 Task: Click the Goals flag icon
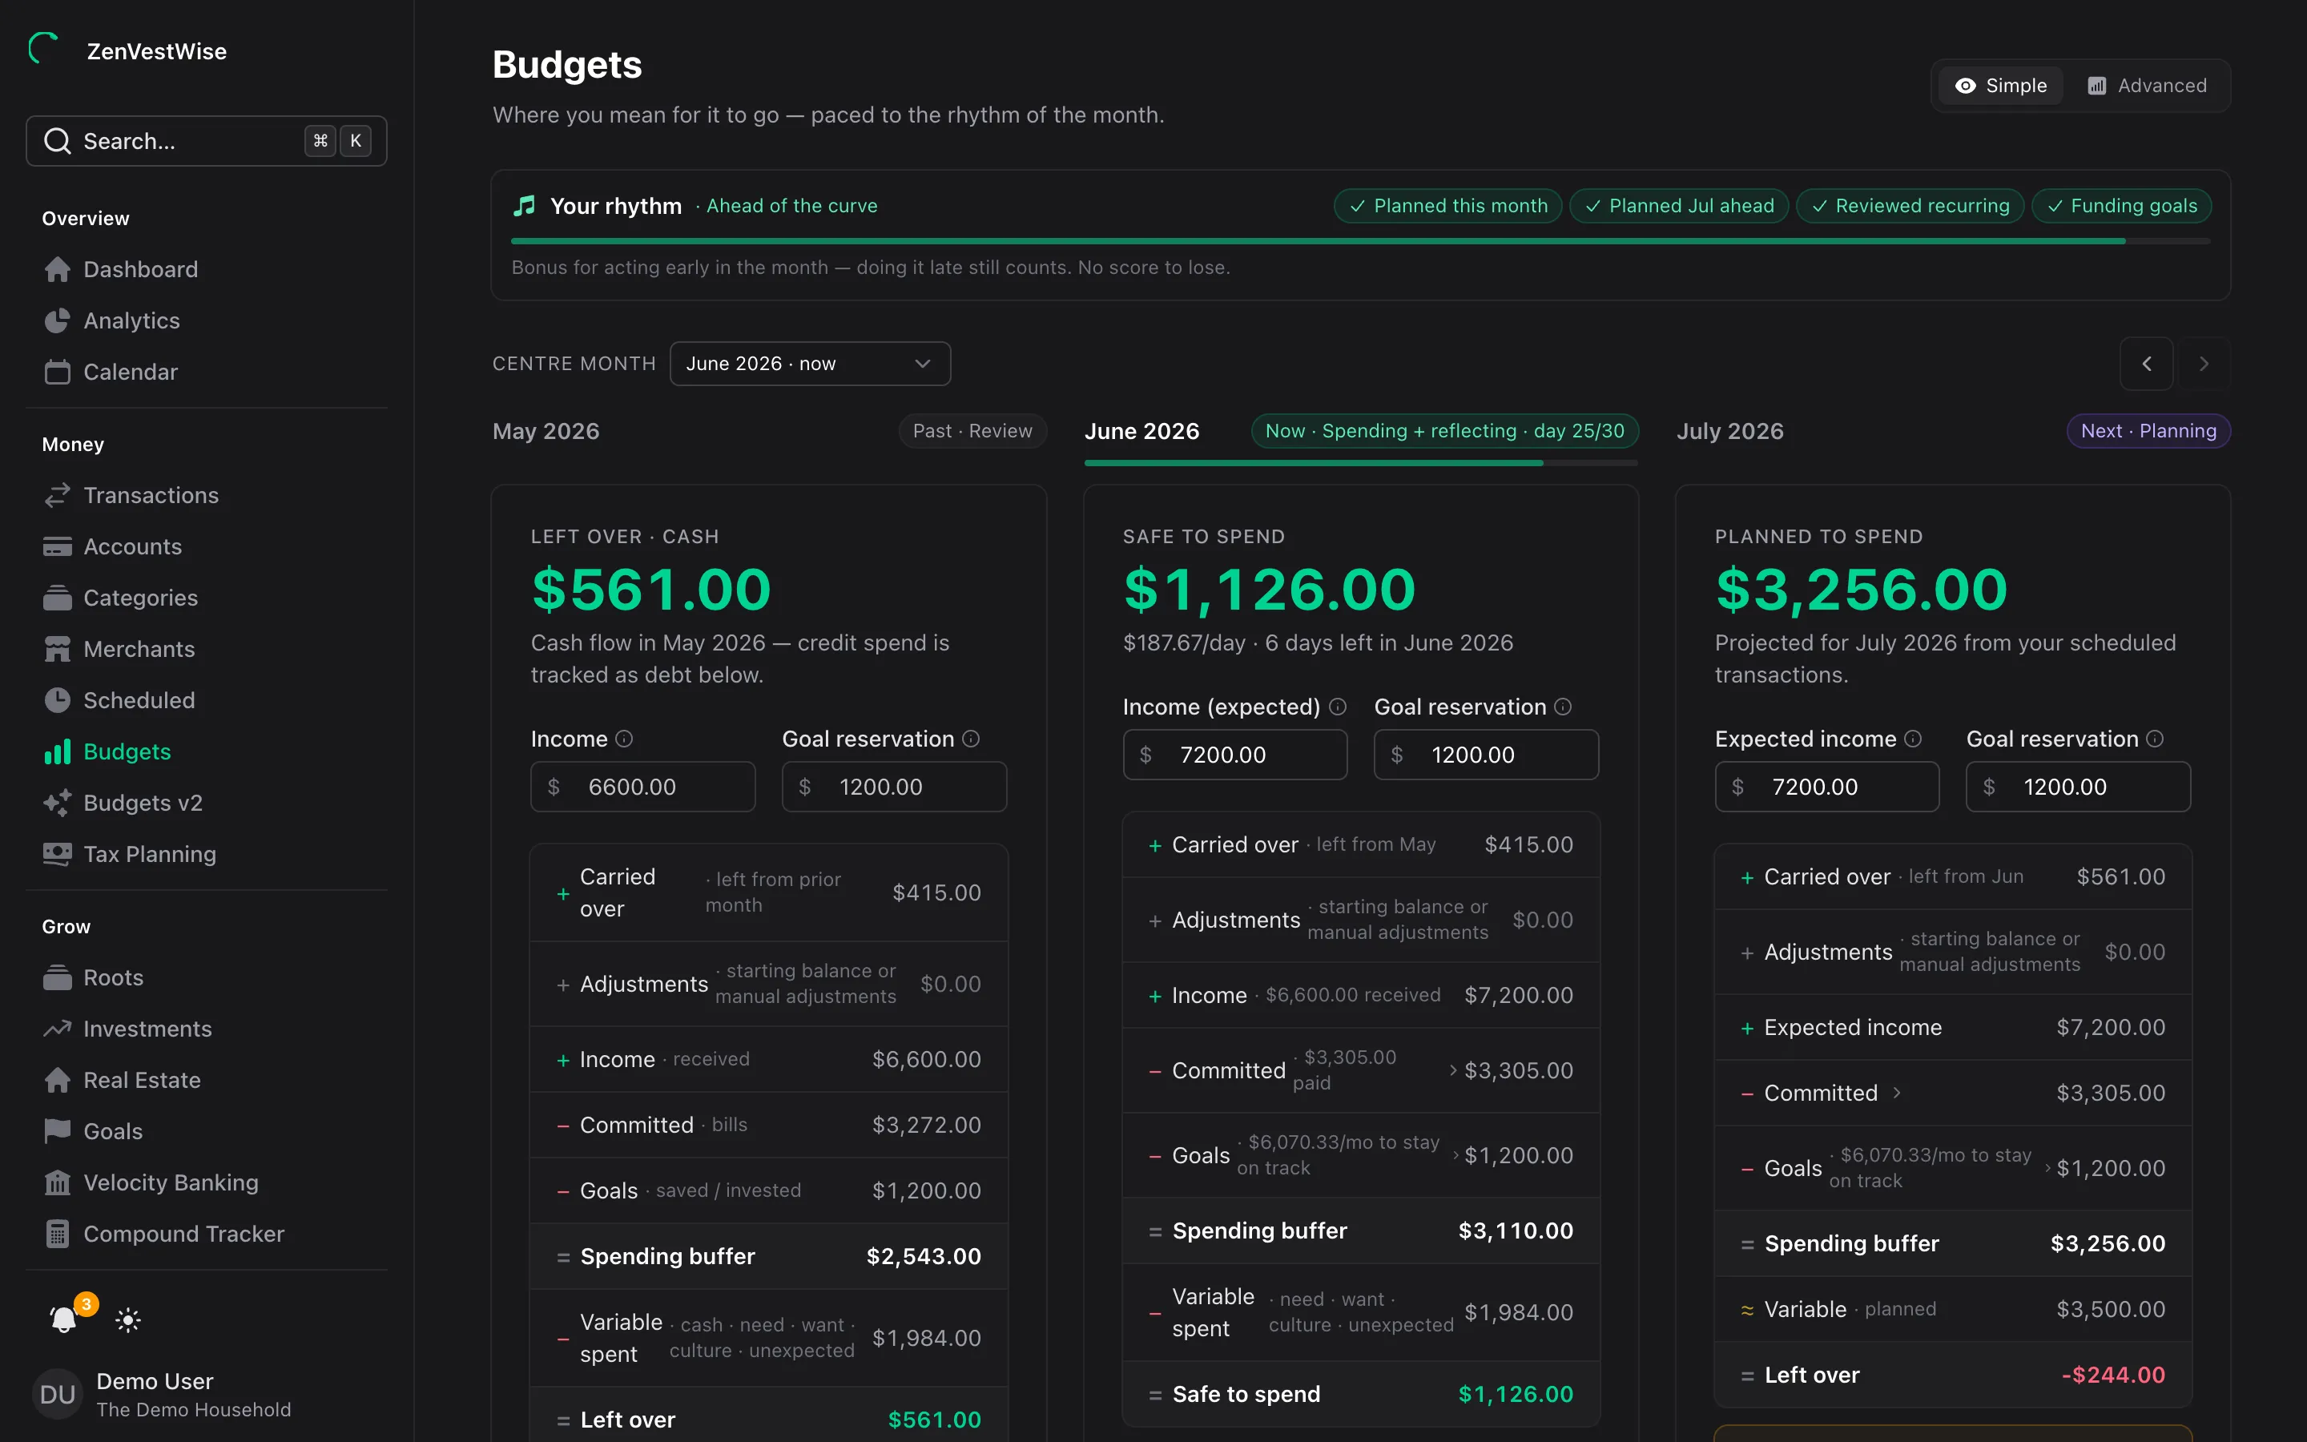click(x=57, y=1131)
